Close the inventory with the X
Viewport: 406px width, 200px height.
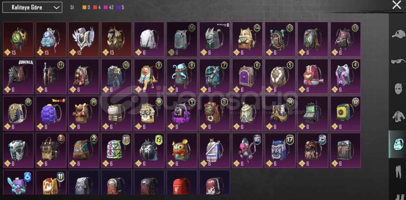pyautogui.click(x=396, y=5)
